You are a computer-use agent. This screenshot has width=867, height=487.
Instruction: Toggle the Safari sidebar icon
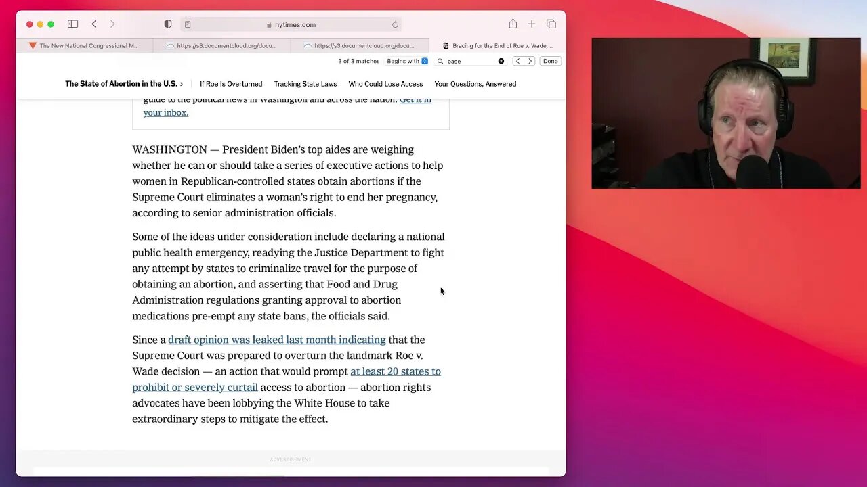(x=72, y=24)
